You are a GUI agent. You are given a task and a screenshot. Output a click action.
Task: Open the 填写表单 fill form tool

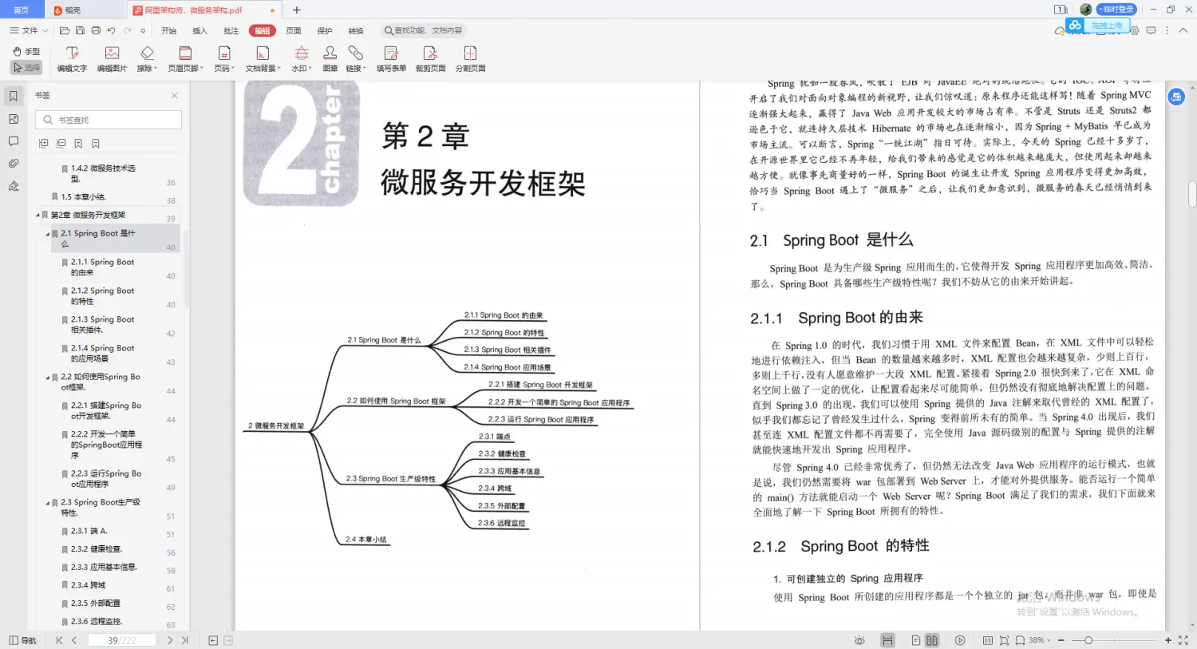(391, 59)
